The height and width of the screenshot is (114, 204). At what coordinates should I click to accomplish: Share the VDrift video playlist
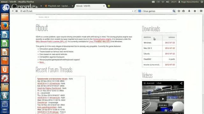[x=181, y=83]
